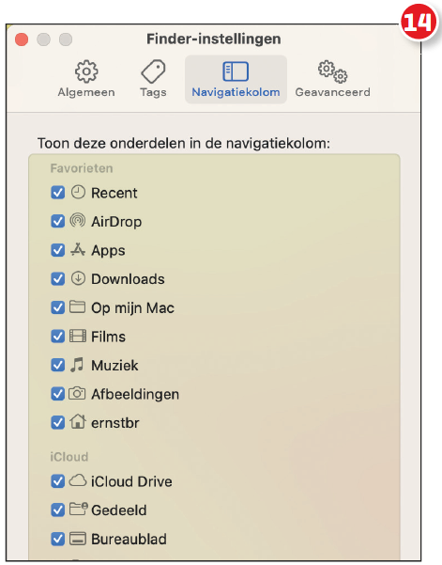
Task: Click the ernstbr label text
Action: (x=115, y=423)
